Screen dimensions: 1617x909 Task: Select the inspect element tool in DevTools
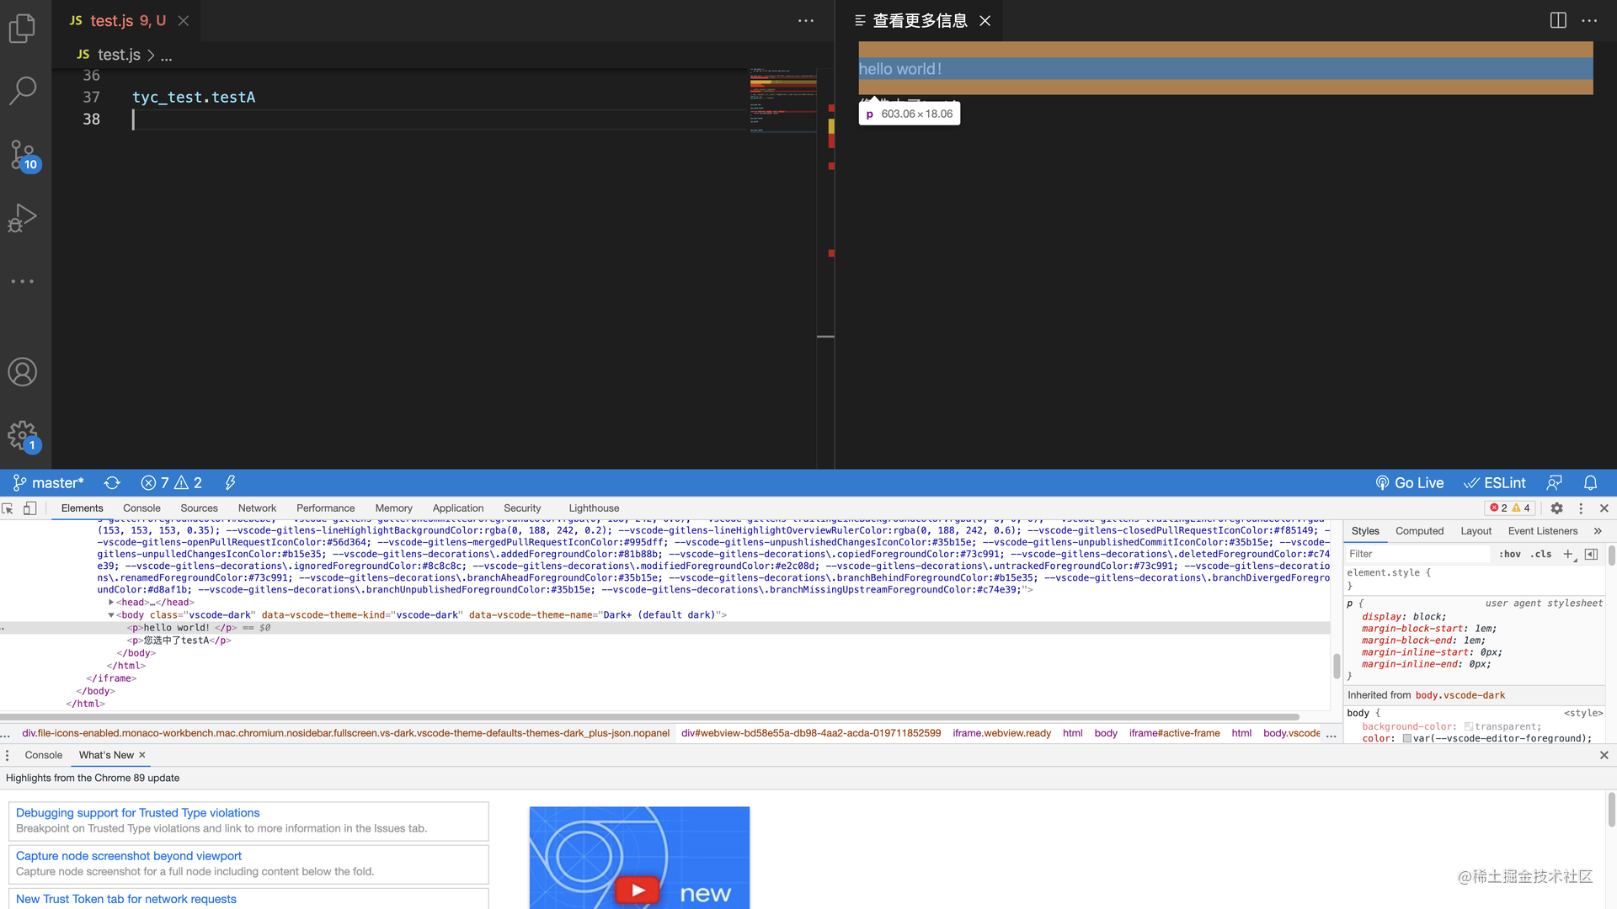[x=8, y=508]
